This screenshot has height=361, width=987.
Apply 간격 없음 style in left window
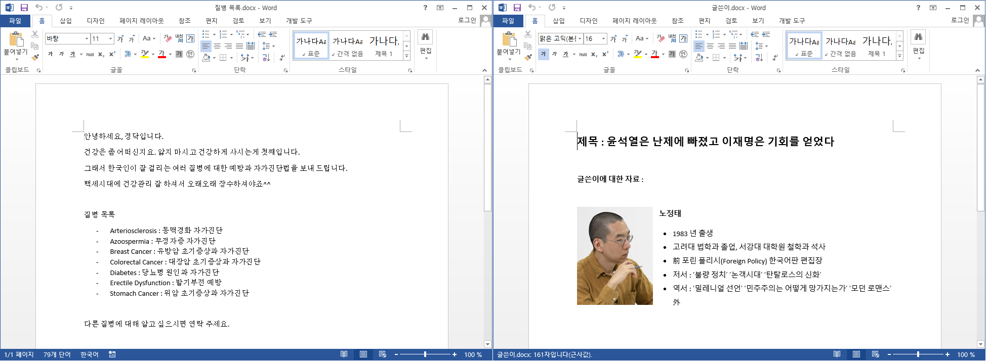pyautogui.click(x=348, y=46)
